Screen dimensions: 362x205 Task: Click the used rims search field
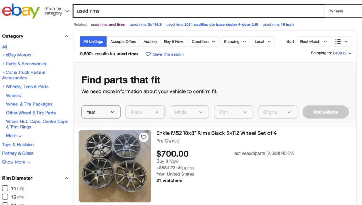point(199,11)
